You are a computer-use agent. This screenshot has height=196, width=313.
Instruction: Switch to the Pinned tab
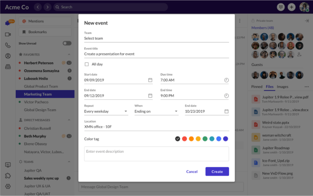[257, 87]
